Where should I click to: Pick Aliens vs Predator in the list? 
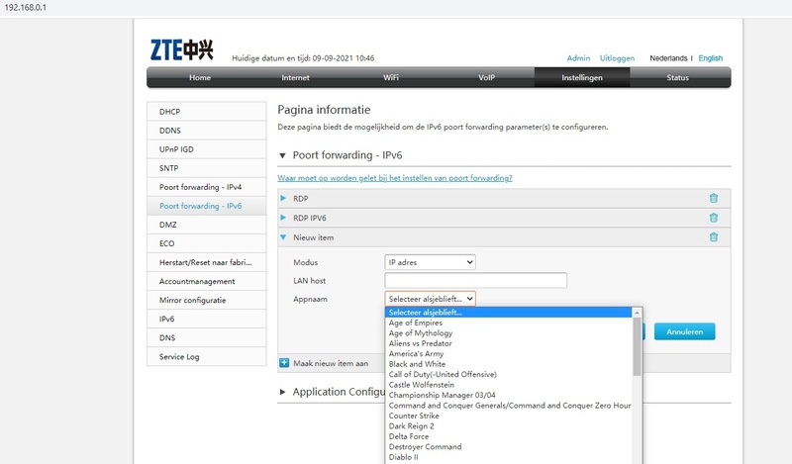(x=509, y=343)
